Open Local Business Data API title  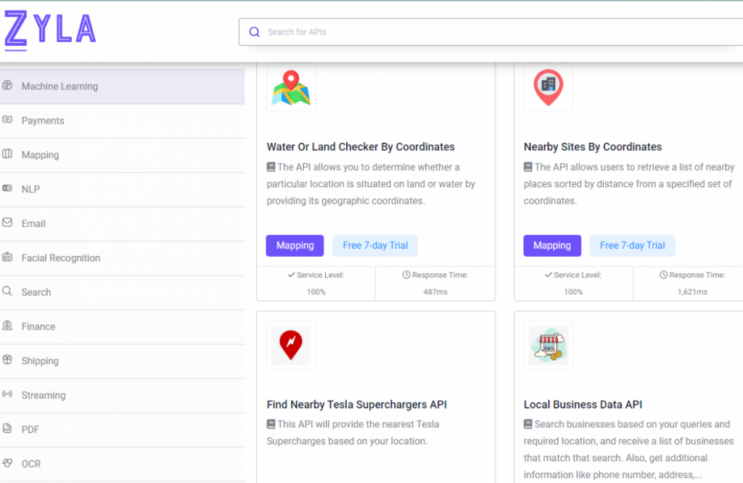(x=583, y=405)
